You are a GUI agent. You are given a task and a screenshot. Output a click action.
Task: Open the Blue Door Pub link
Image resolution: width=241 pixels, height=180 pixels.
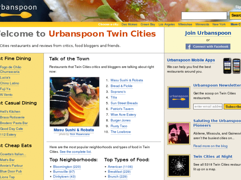tap(11, 171)
